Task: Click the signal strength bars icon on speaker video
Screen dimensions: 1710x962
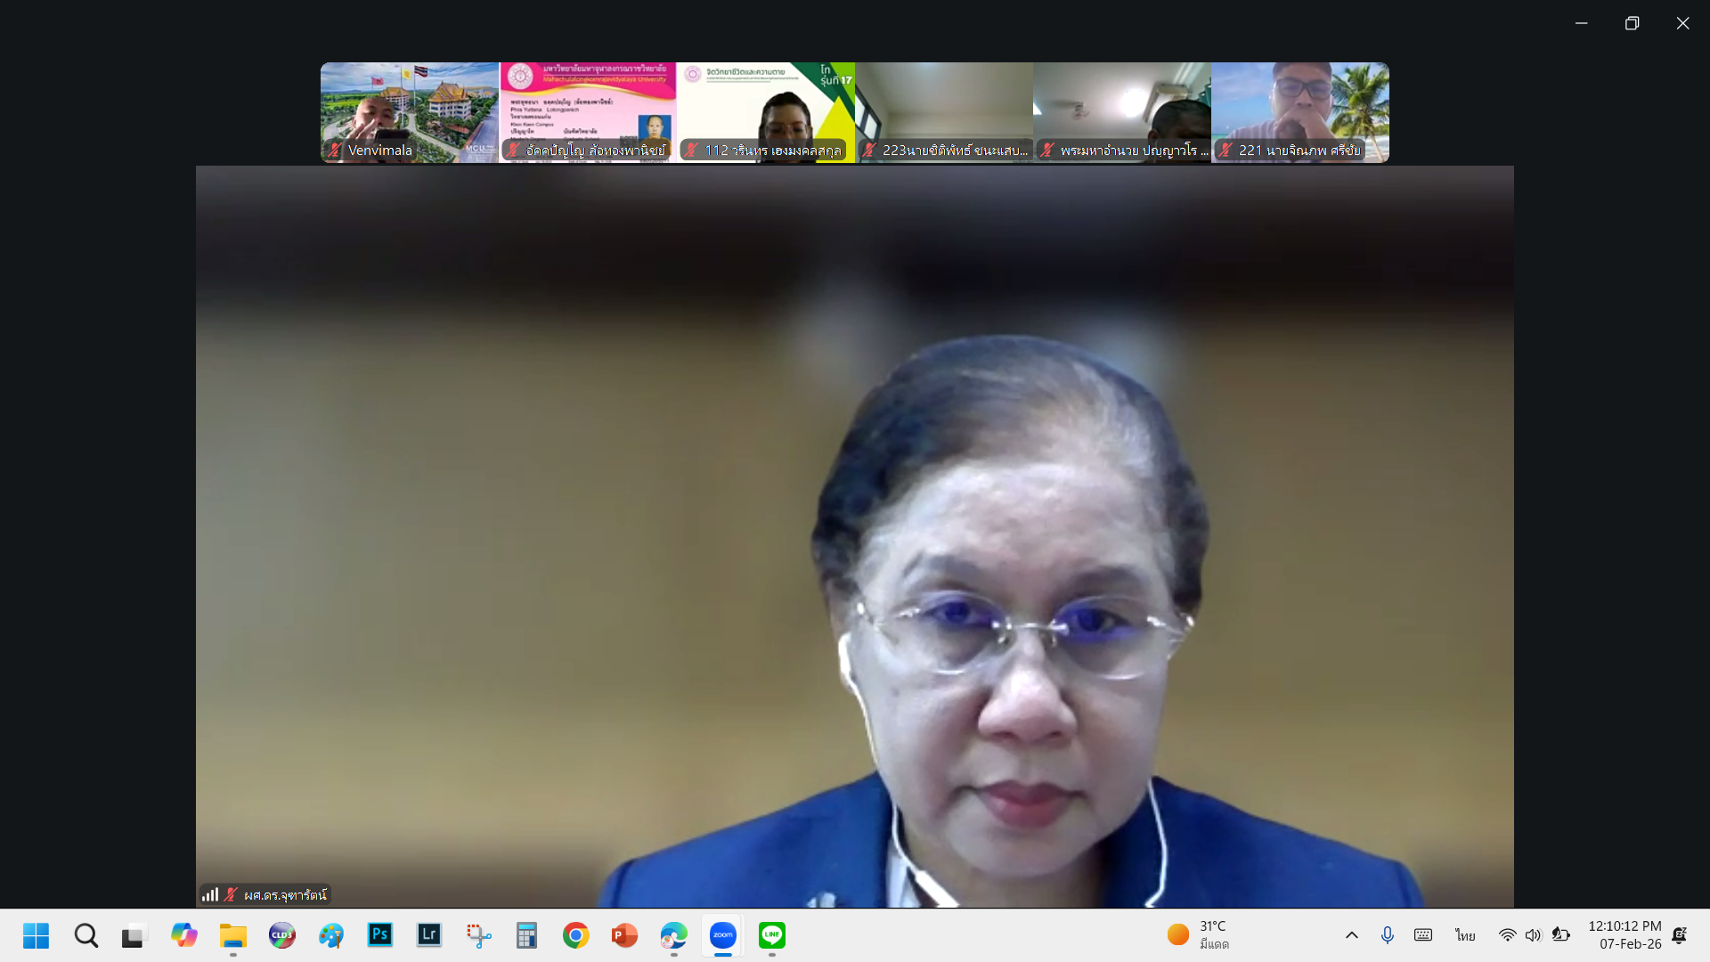Action: point(210,894)
